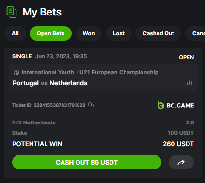Click CASH OUT 85 USDT button
The image size is (205, 183).
click(x=87, y=162)
